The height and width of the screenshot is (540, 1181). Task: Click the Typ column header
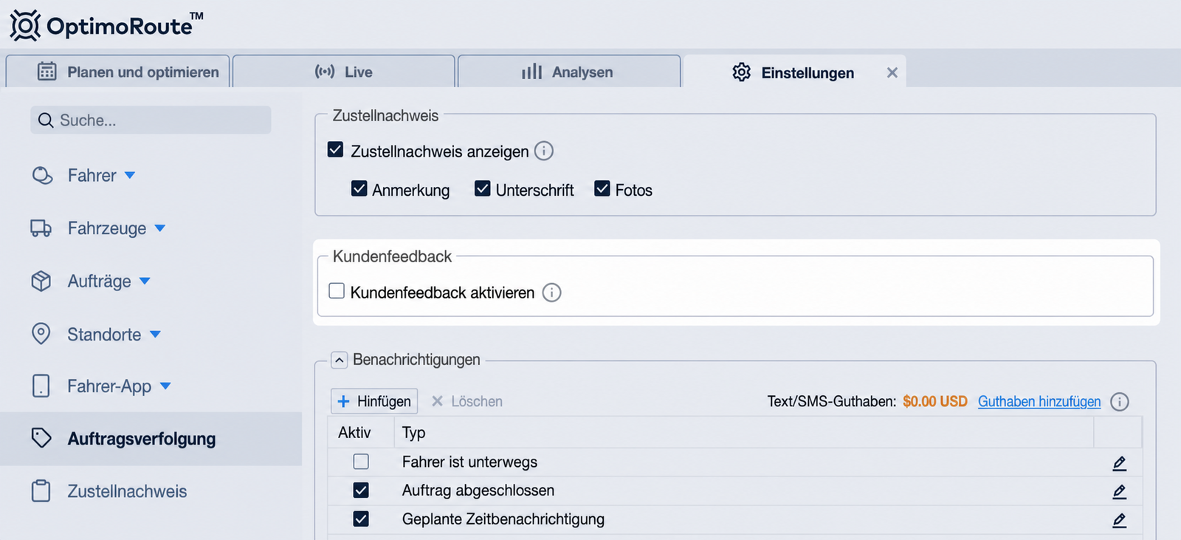click(x=414, y=432)
